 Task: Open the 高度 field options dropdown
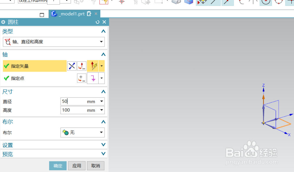coord(102,110)
